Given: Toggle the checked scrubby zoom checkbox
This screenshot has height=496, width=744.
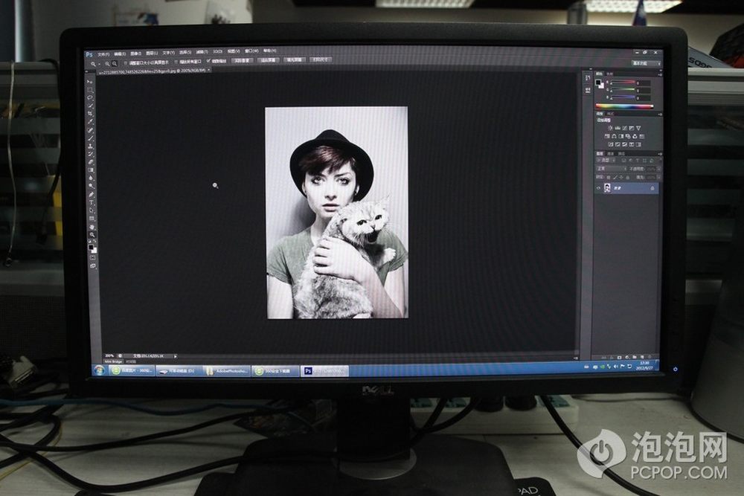Looking at the screenshot, I should click(x=209, y=61).
